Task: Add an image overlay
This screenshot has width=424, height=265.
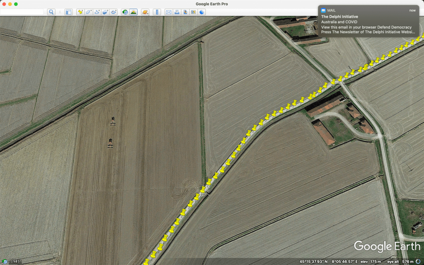Action: 105,12
